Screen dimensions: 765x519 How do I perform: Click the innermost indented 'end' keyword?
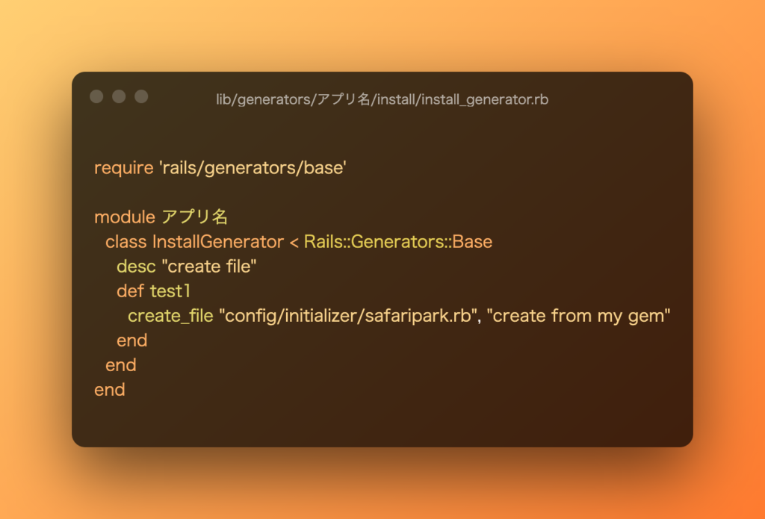[x=131, y=341]
